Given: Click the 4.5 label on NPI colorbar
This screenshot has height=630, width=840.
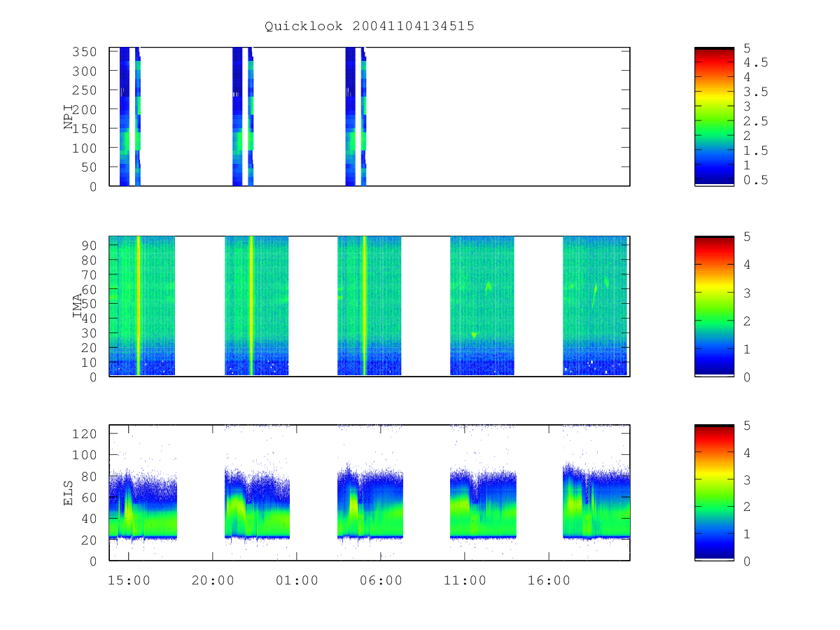Looking at the screenshot, I should click(x=756, y=62).
